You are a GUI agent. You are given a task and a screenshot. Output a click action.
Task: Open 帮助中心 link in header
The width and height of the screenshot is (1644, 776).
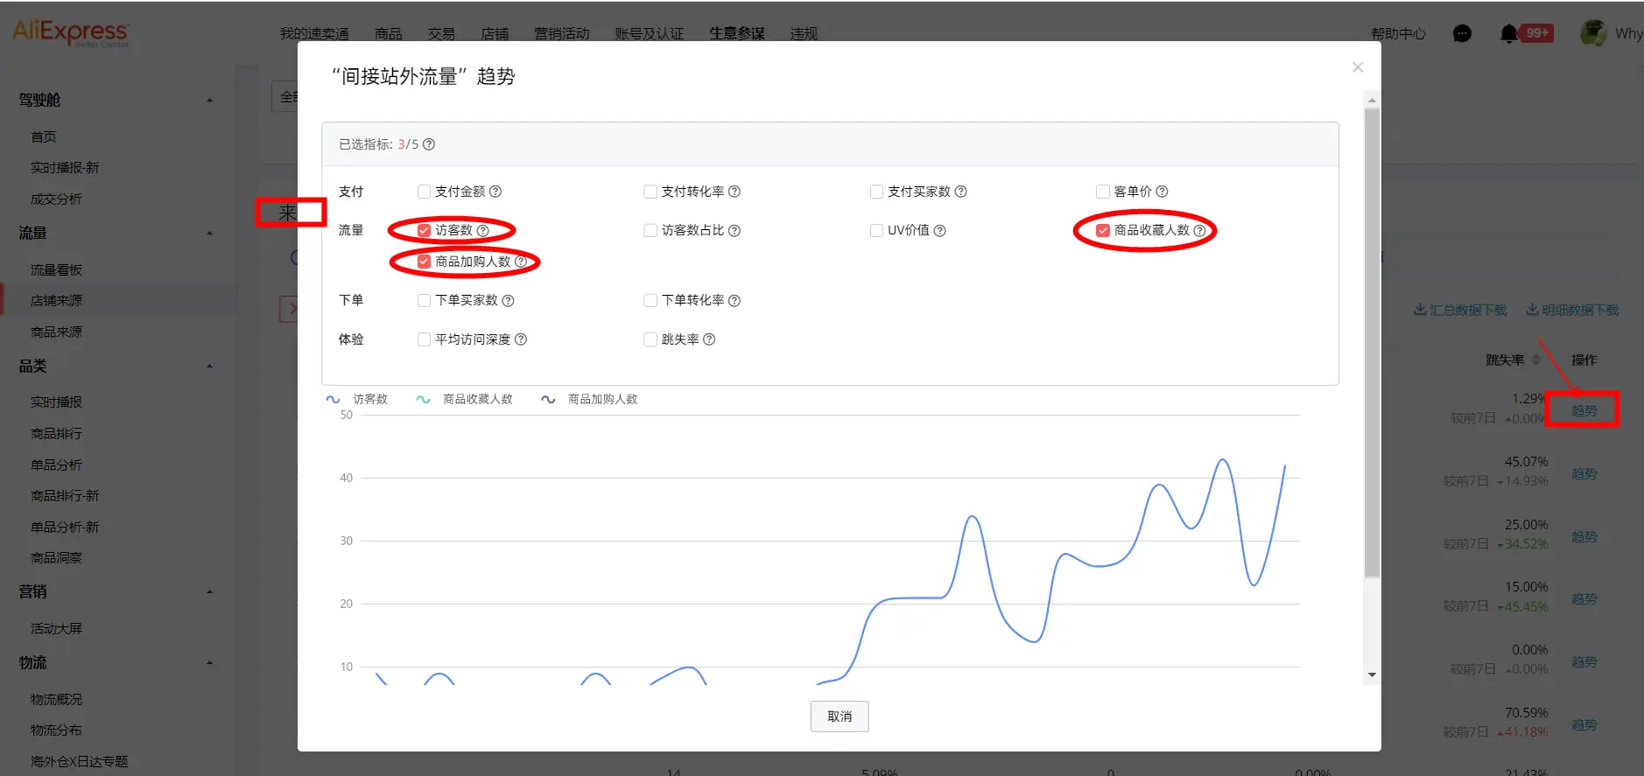pyautogui.click(x=1398, y=33)
